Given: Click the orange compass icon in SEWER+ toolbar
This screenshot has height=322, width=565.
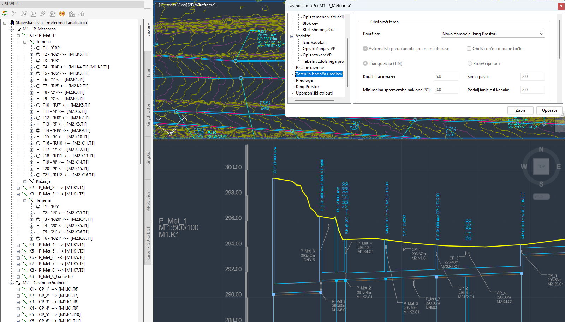Looking at the screenshot, I should click(62, 14).
